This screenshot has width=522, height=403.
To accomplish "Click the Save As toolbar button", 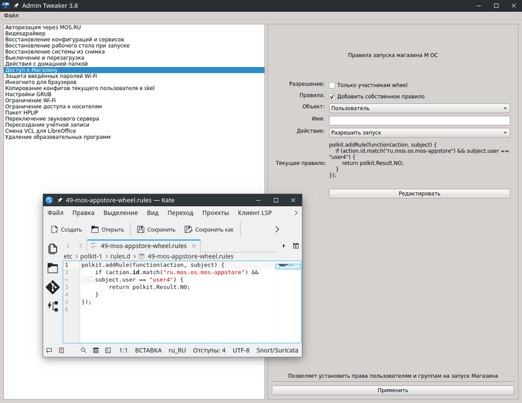I will point(209,229).
